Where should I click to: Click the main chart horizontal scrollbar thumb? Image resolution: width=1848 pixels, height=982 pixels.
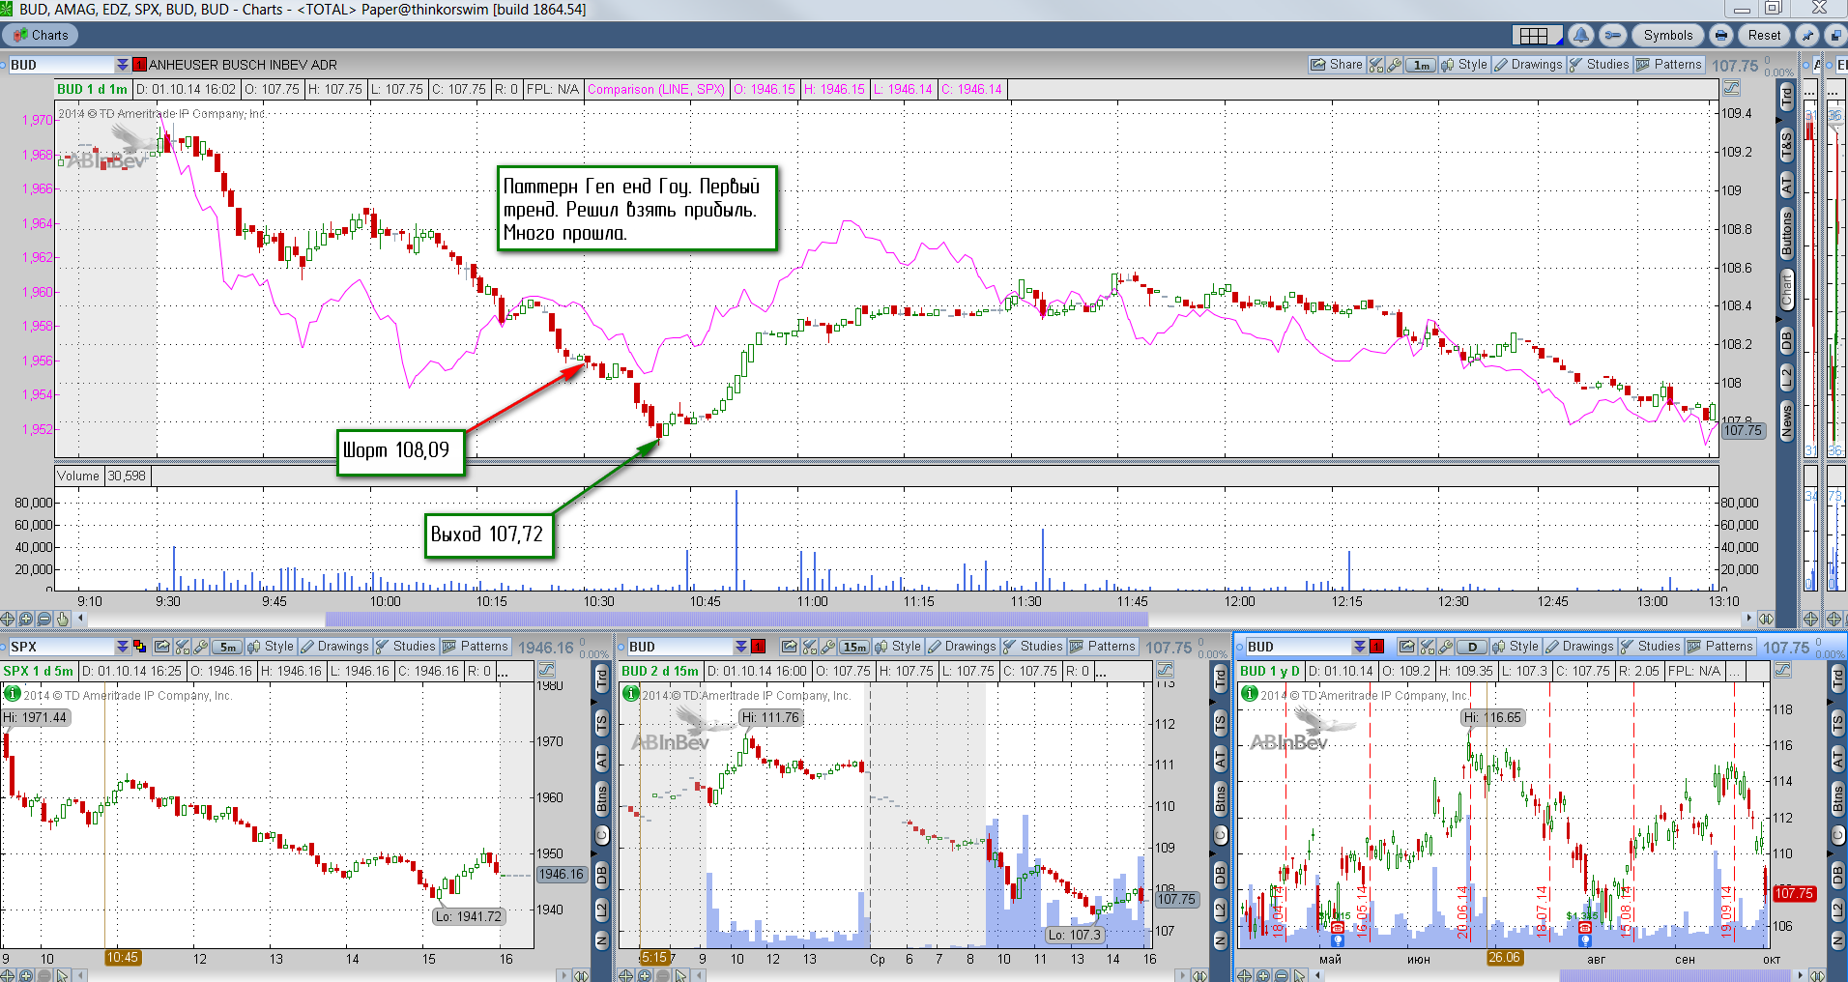(736, 619)
